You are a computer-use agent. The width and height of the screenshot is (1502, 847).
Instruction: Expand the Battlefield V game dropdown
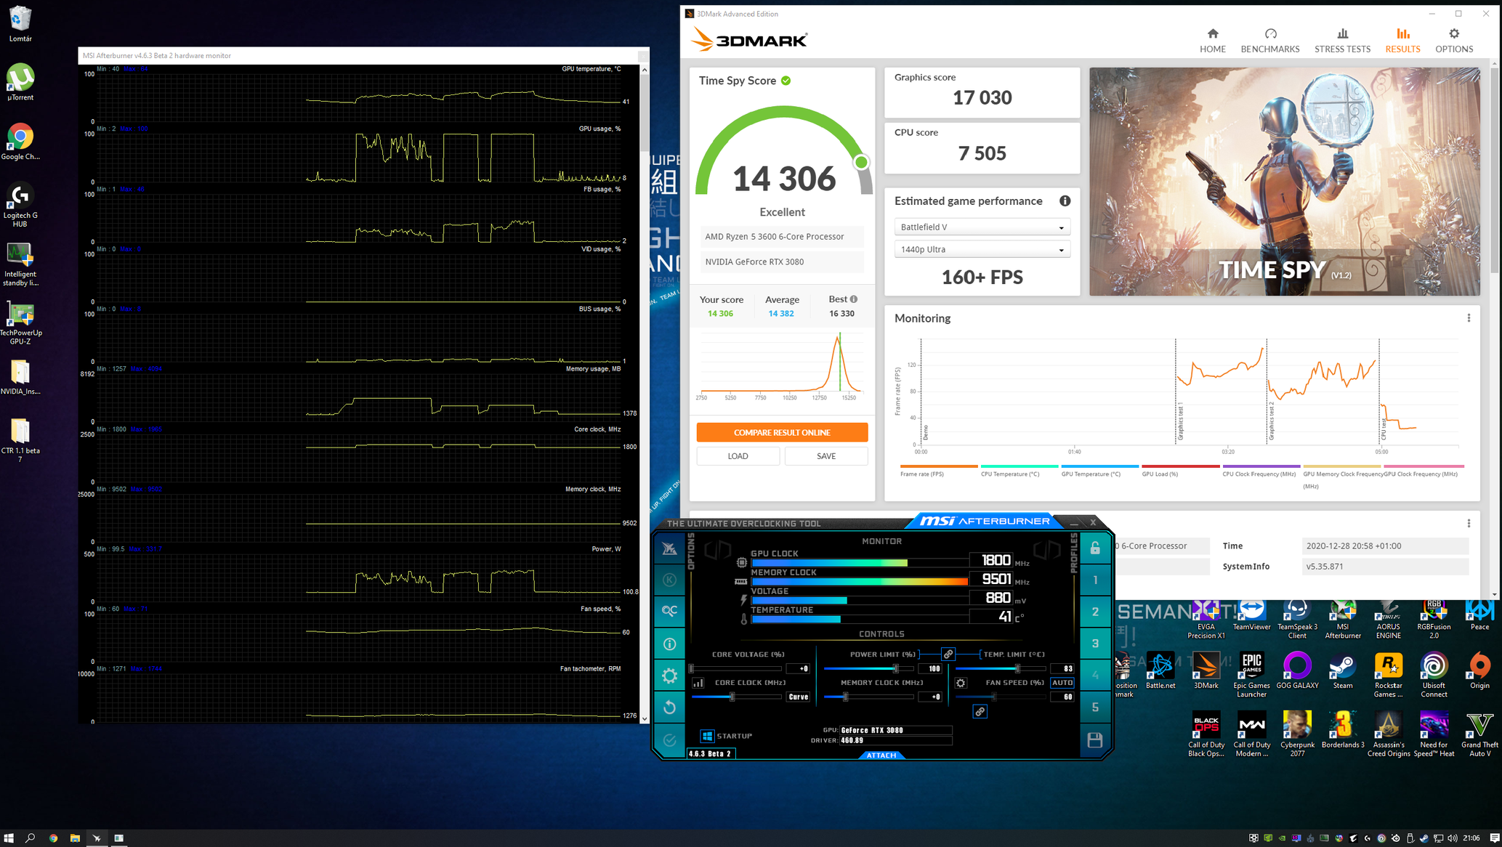pyautogui.click(x=982, y=227)
